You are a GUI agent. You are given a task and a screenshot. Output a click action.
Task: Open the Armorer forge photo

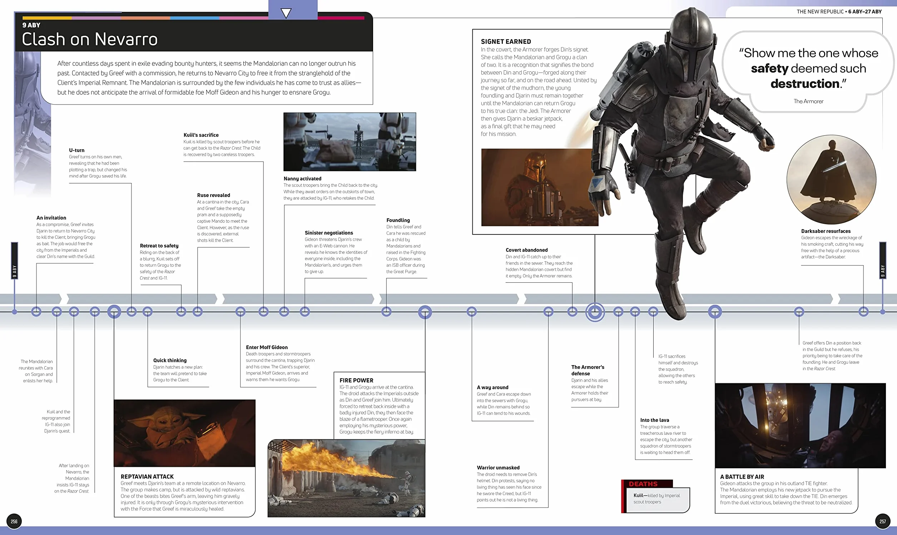pyautogui.click(x=540, y=187)
